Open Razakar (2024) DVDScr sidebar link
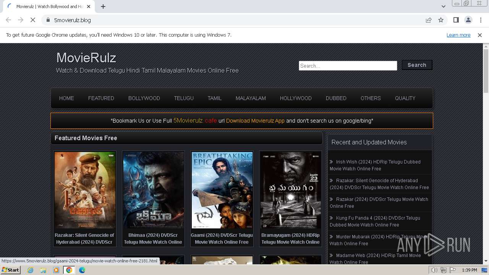This screenshot has height=275, width=489. [x=379, y=203]
